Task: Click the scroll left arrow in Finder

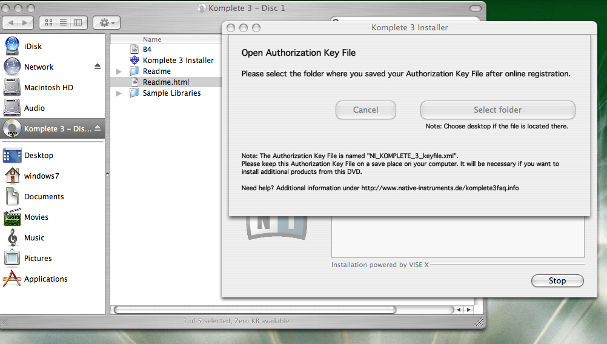Action: tap(459, 309)
